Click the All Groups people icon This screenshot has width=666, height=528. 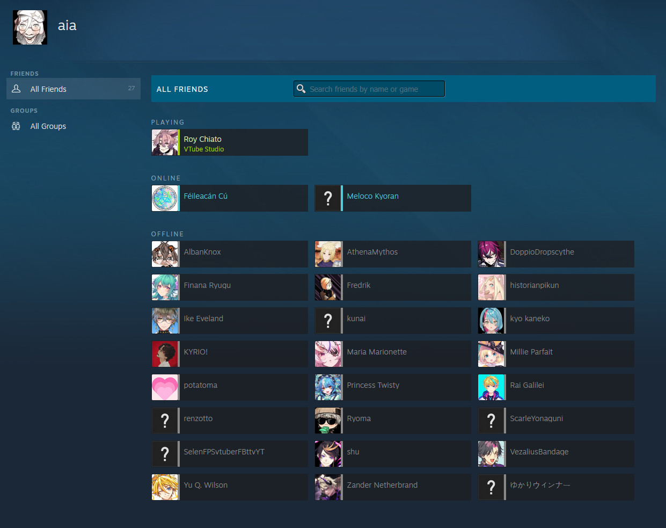coord(16,126)
